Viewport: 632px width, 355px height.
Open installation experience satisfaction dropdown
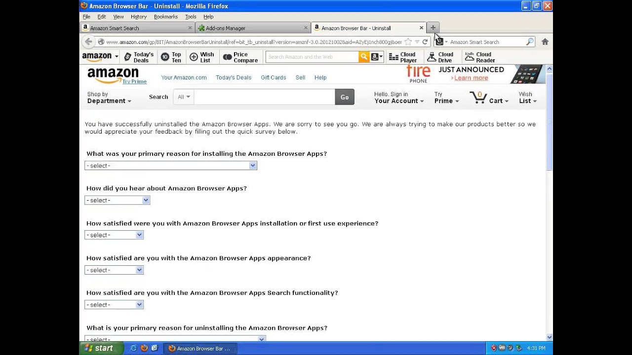[114, 235]
